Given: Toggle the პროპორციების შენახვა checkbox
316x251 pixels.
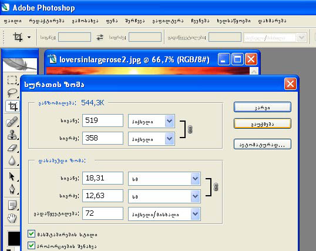Looking at the screenshot, I should coord(31,246).
